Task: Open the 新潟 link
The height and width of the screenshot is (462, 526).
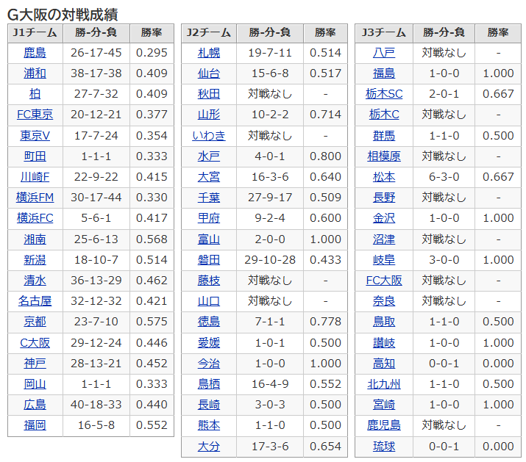Action: (35, 260)
